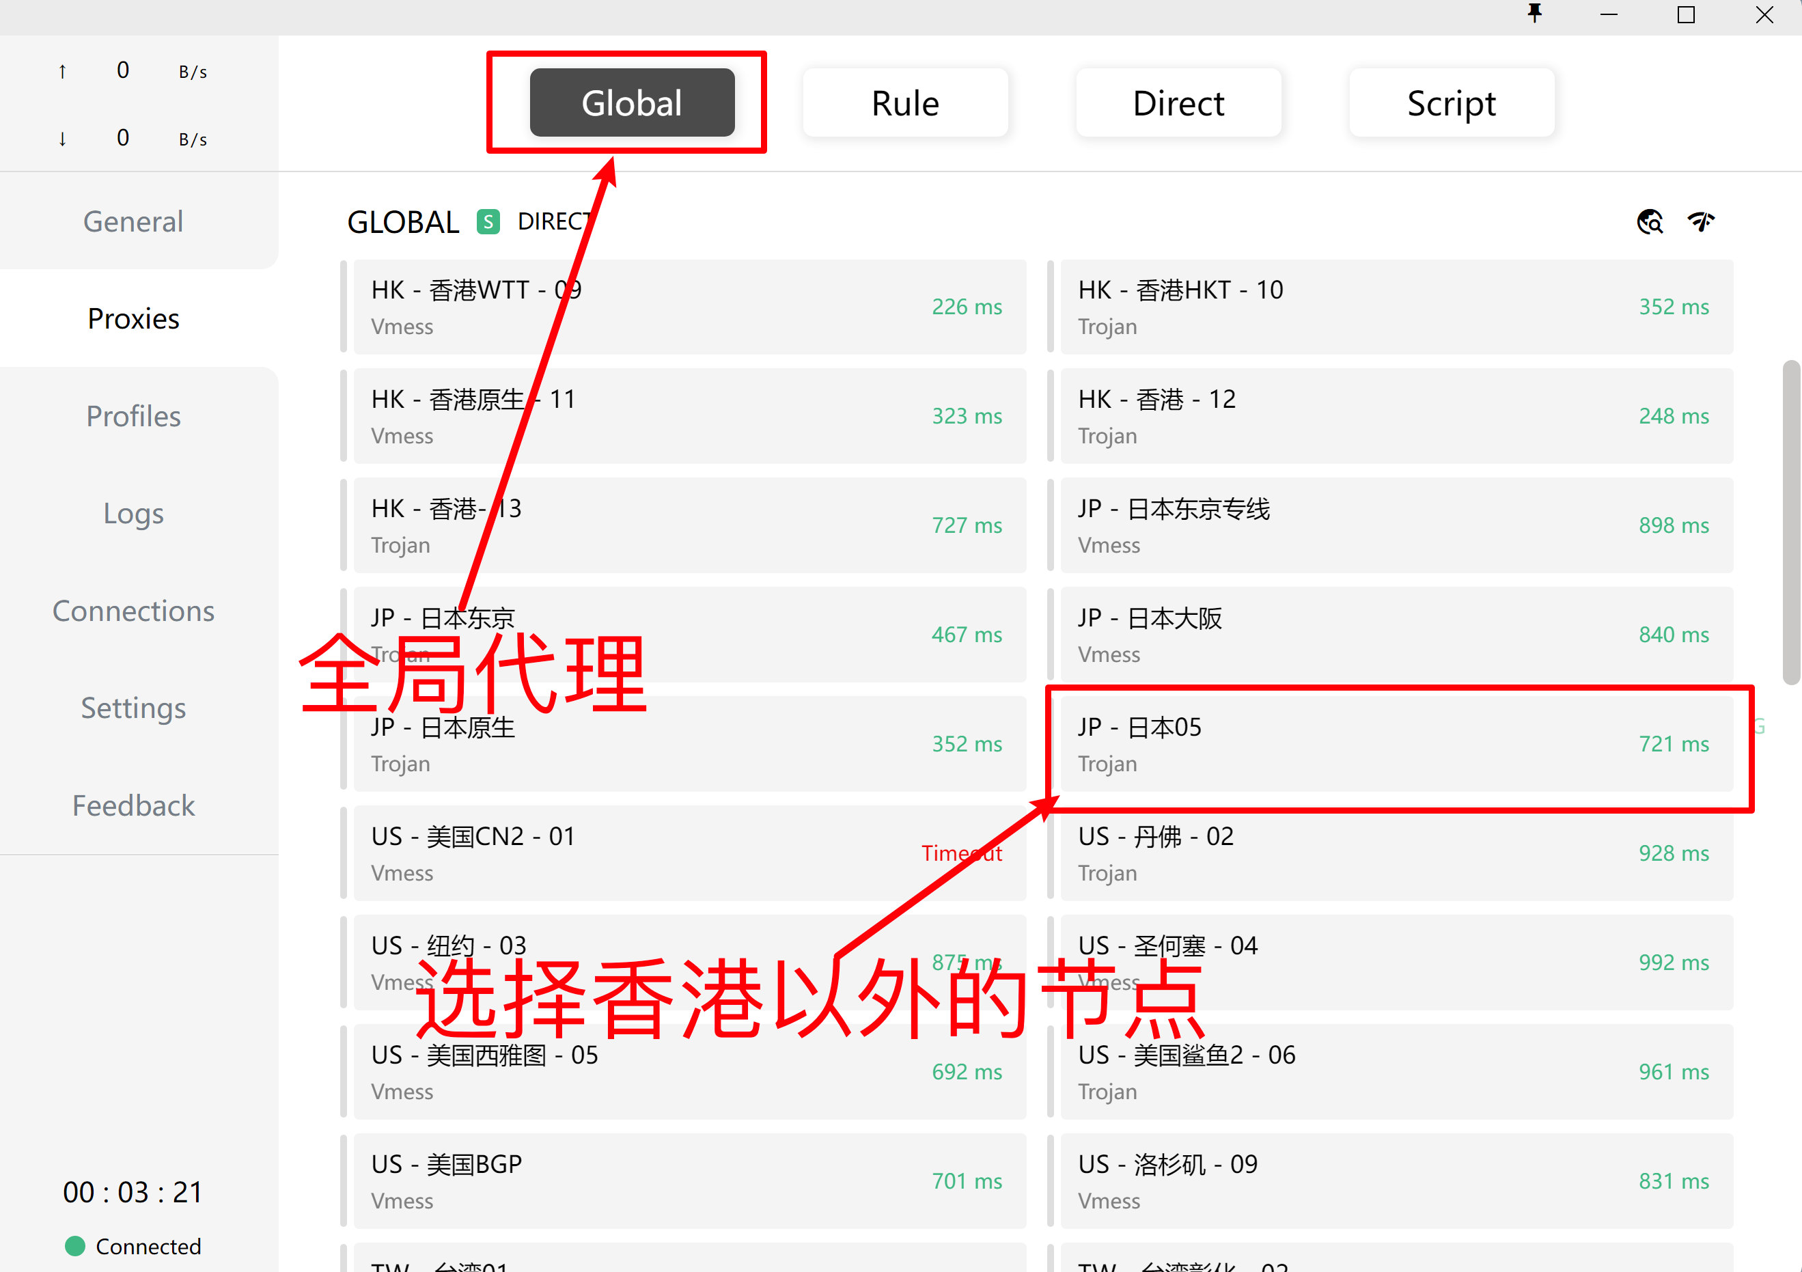Select node US - 美国BGP

690,1180
